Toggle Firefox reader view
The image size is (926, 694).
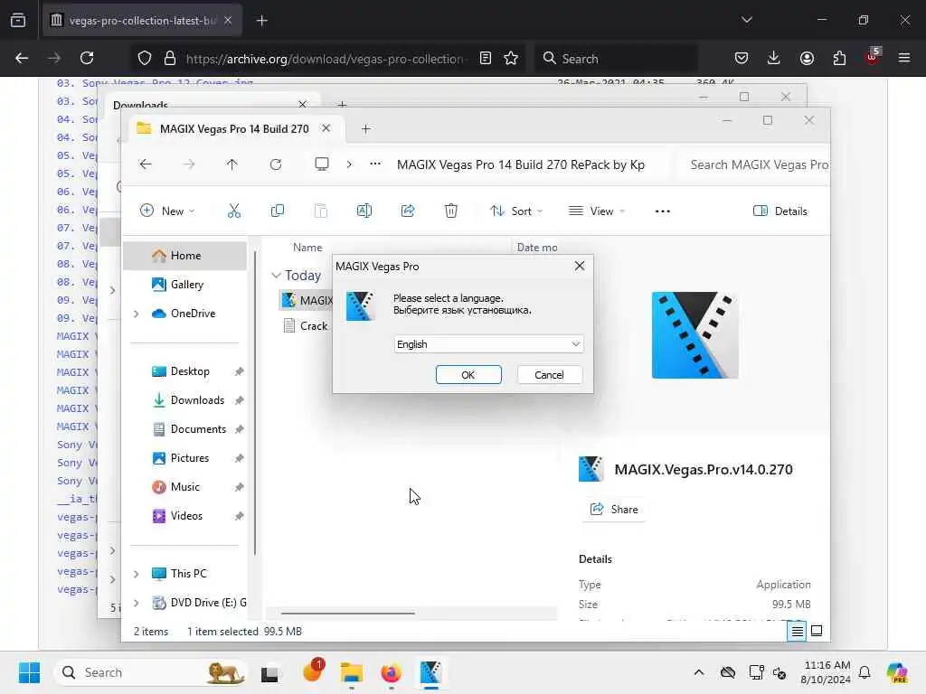pos(485,58)
